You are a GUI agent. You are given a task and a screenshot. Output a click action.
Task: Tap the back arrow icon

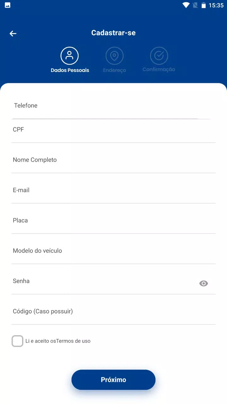[13, 33]
